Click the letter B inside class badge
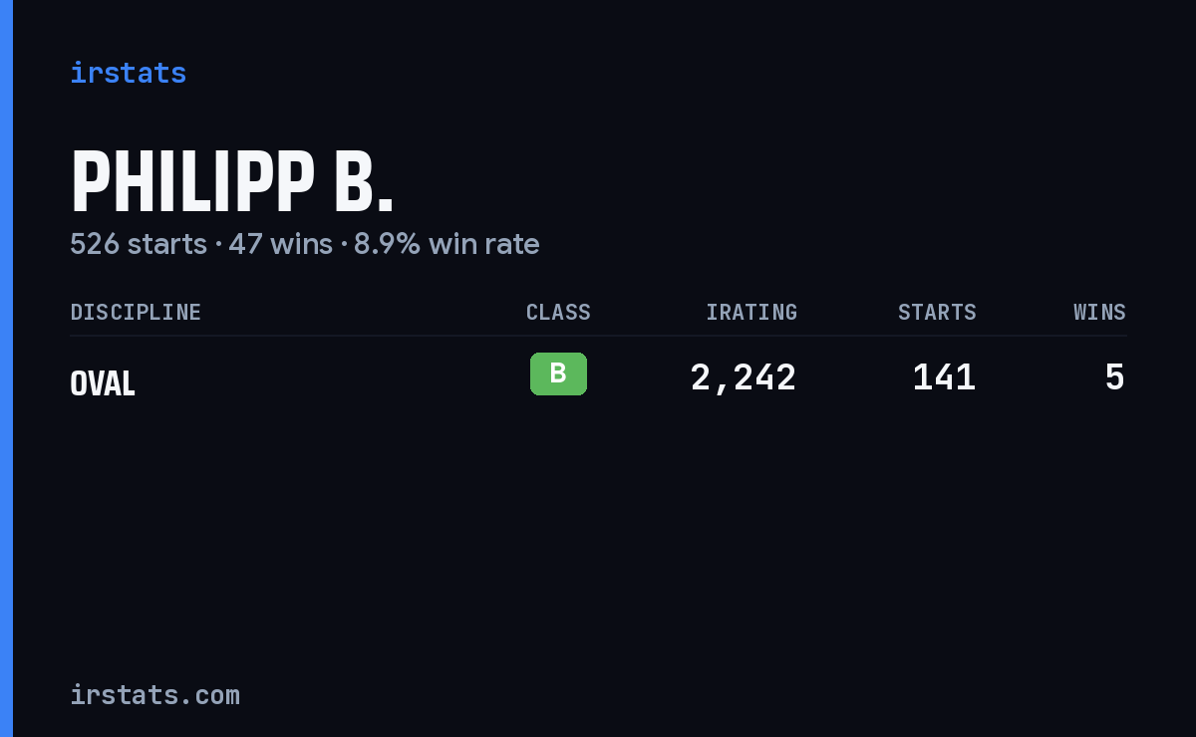This screenshot has height=737, width=1196. (558, 373)
